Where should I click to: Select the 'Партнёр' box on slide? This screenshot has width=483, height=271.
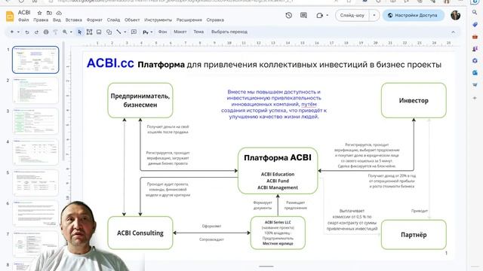[414, 235]
